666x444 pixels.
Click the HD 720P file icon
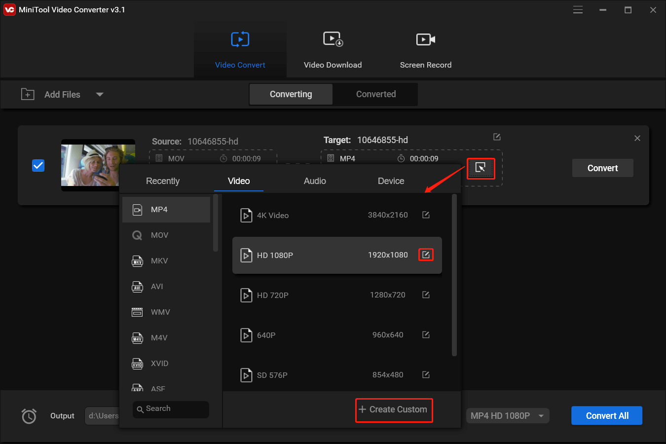pos(246,296)
